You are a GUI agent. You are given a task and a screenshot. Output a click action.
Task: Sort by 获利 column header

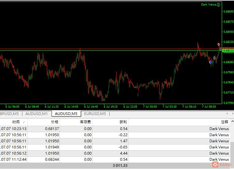point(111,122)
